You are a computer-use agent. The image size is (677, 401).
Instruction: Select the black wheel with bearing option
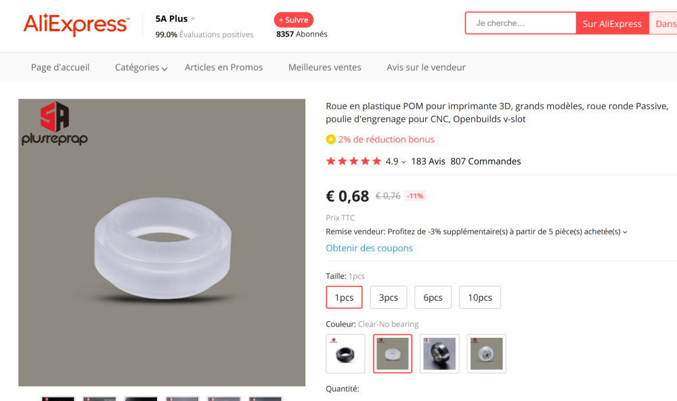(439, 354)
